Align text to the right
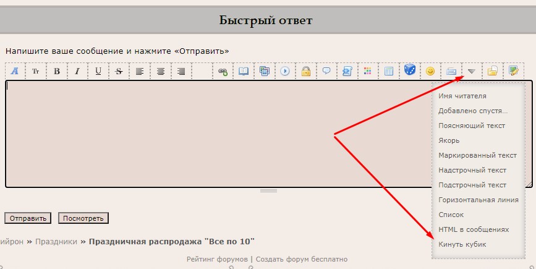The width and height of the screenshot is (536, 269). 181,71
